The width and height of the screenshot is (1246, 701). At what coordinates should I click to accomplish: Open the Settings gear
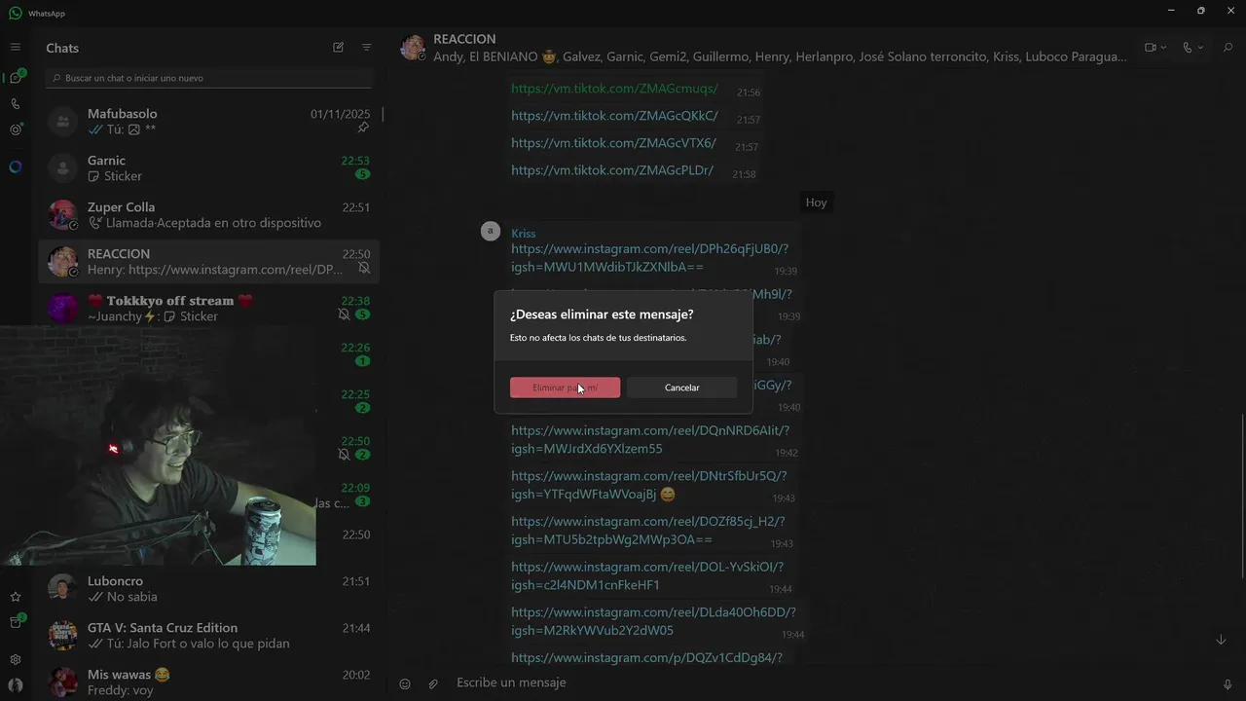point(15,659)
